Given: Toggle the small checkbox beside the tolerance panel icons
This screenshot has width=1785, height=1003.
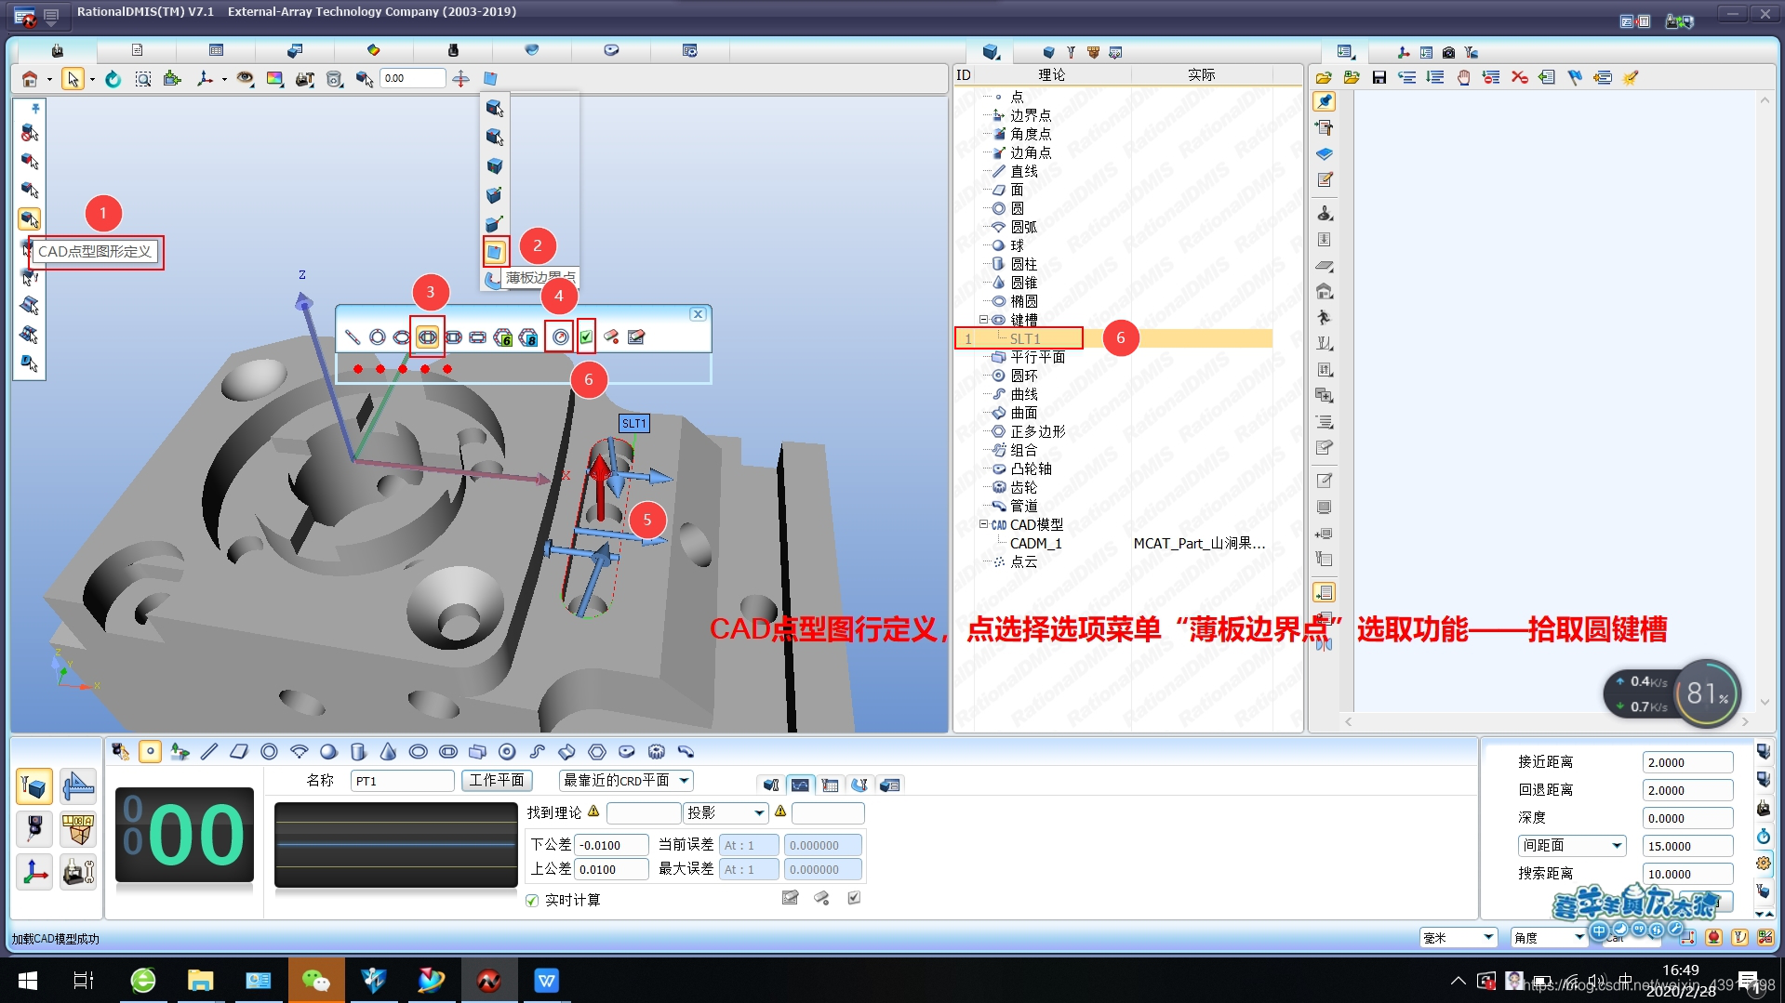Looking at the screenshot, I should click(853, 897).
